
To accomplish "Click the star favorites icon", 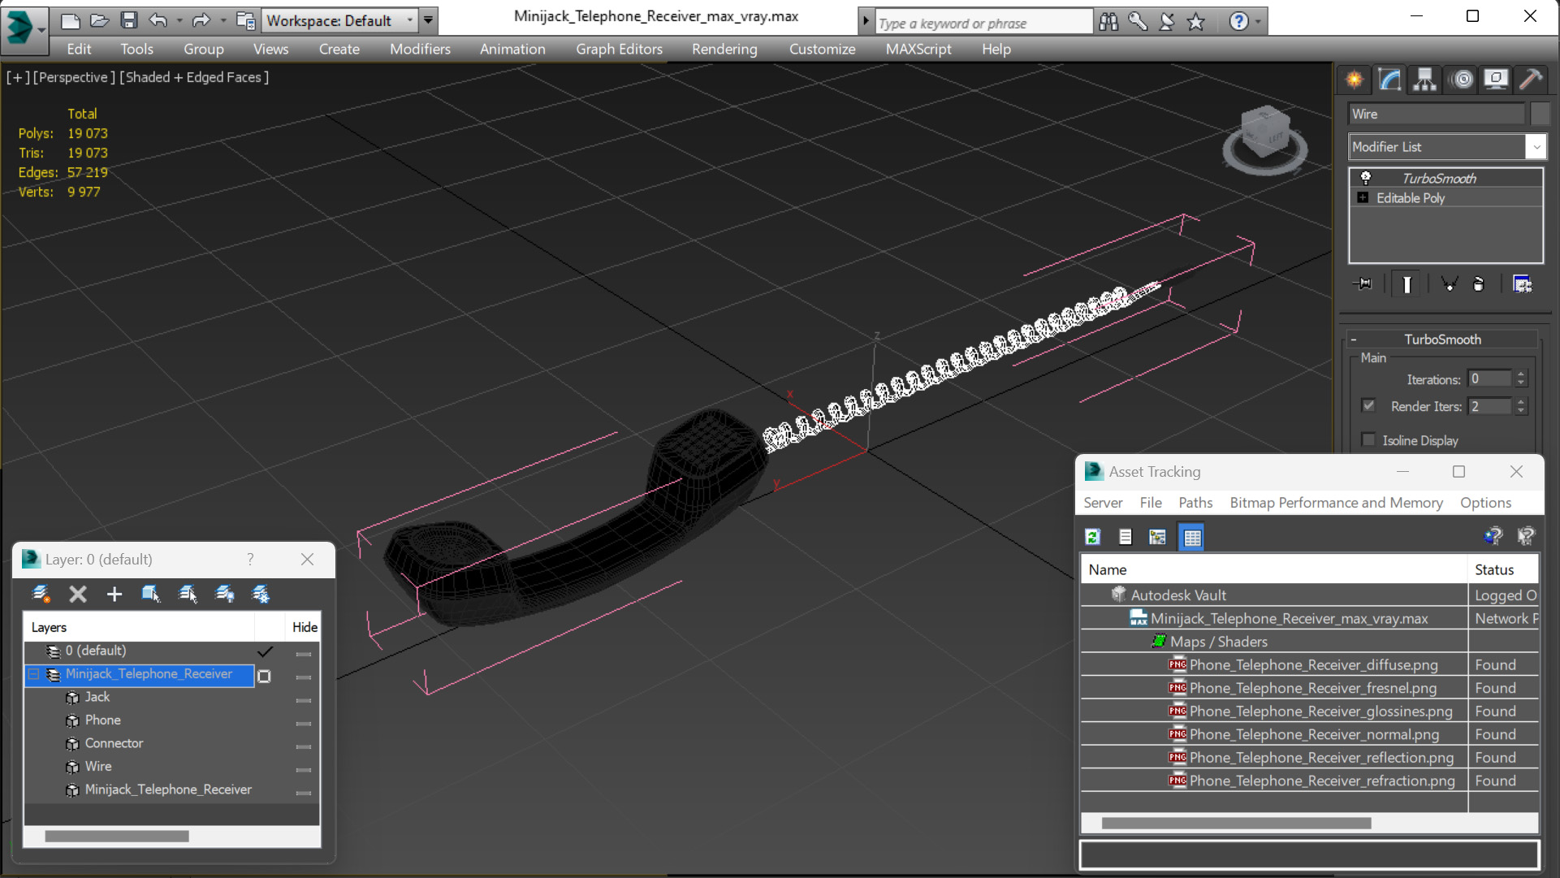I will tap(1196, 22).
